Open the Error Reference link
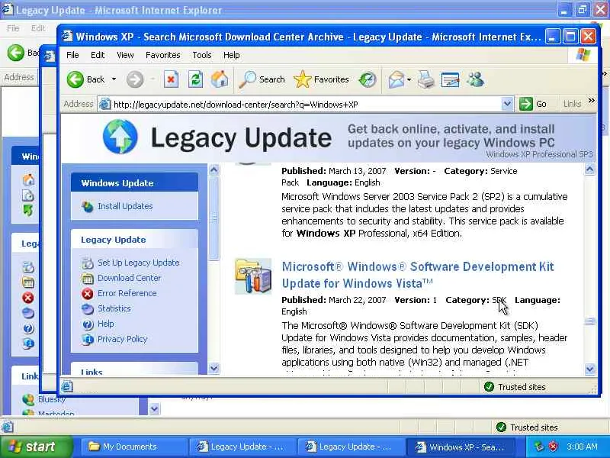Image resolution: width=610 pixels, height=458 pixels. click(127, 293)
